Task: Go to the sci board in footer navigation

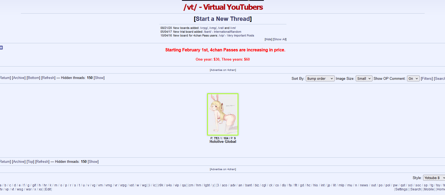Action: 410,185
